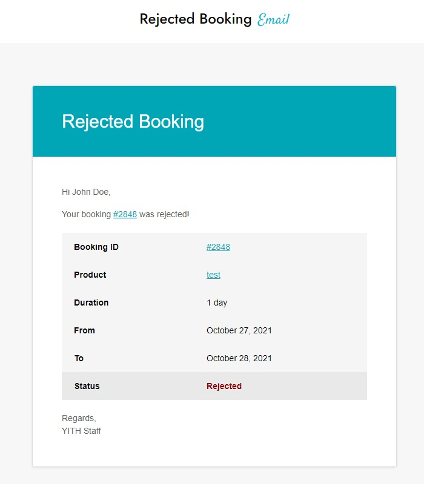Select the From label
Screen dimensions: 424x484
[84, 330]
